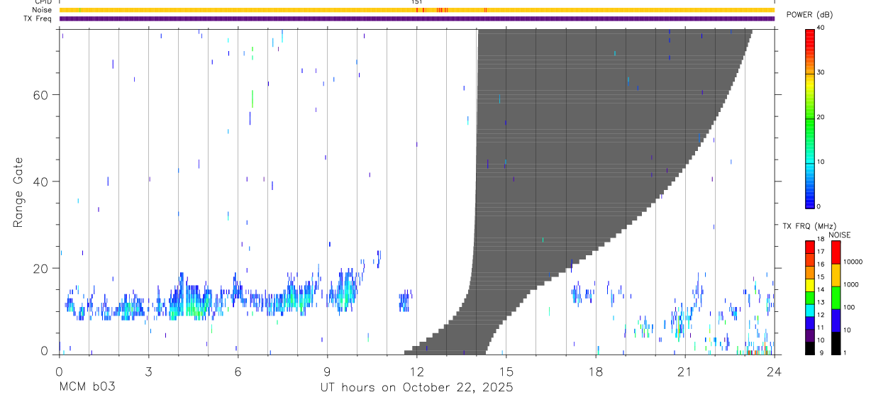
Task: Click the 9 hour tick label
Action: (327, 371)
